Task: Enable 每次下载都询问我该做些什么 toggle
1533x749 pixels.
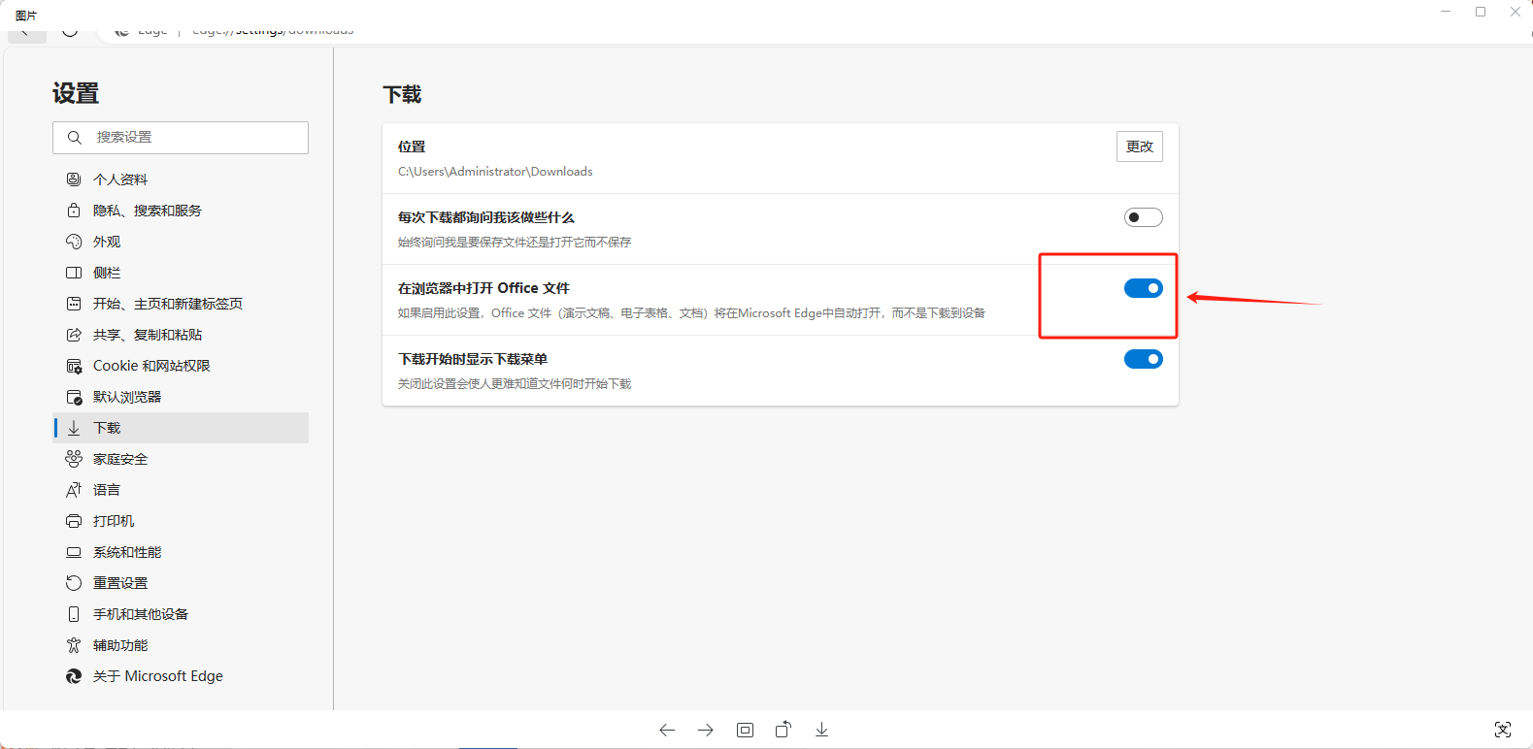Action: [1144, 217]
